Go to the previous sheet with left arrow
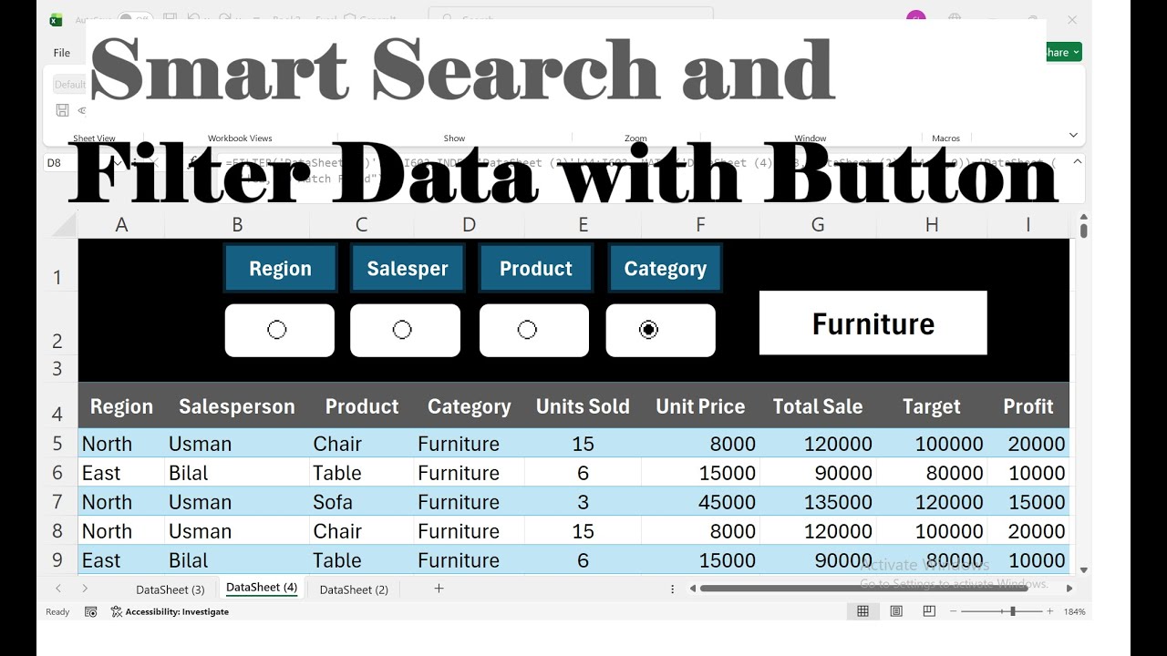Screen dimensions: 1167x656 tap(58, 589)
